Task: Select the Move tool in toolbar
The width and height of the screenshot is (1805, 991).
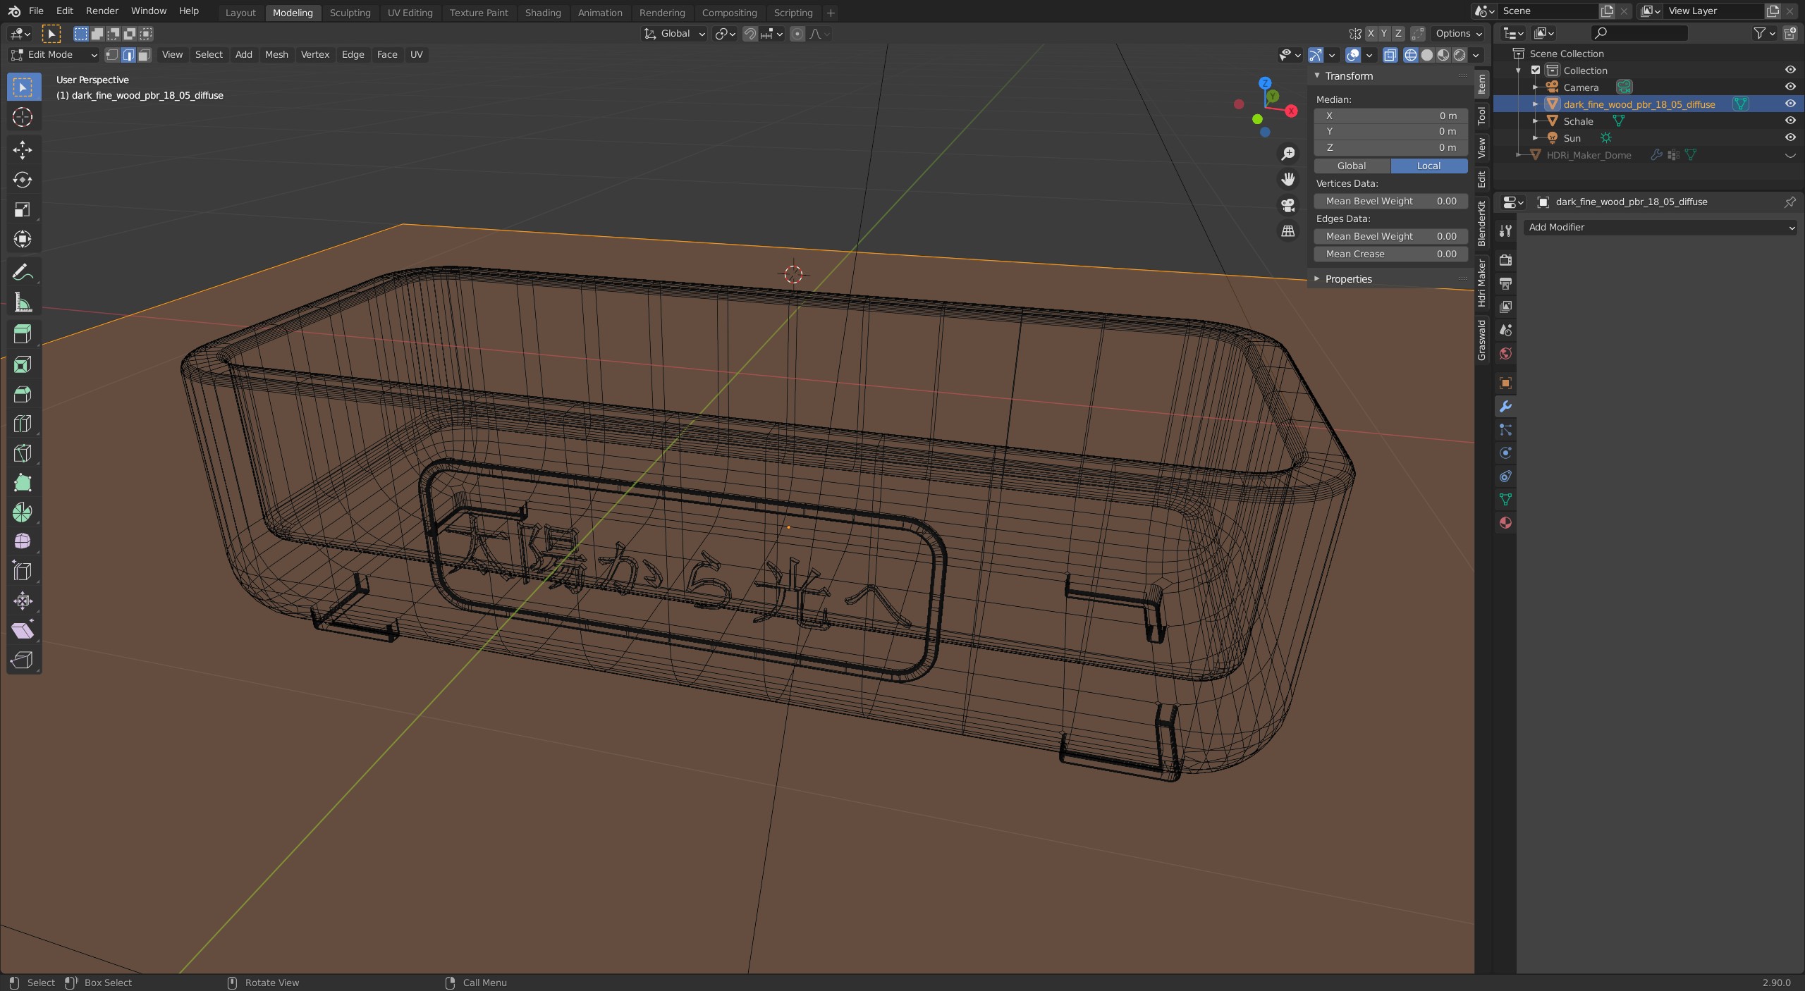Action: tap(23, 149)
